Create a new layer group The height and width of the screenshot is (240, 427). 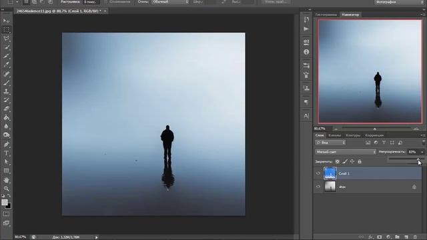[398, 237]
